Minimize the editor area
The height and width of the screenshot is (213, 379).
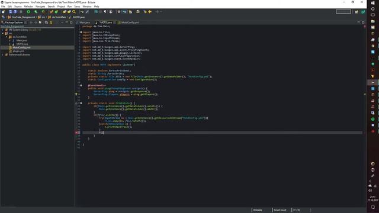tap(358, 22)
